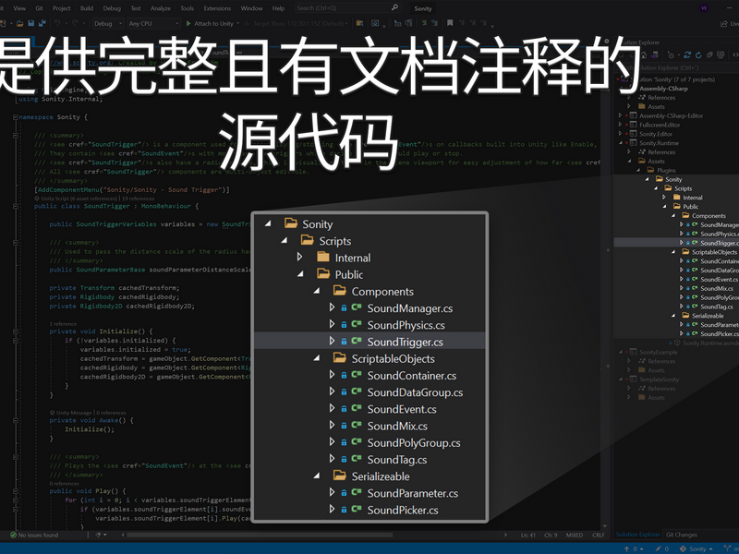The height and width of the screenshot is (554, 739).
Task: Click the Search (Ctrl+Q) box
Action: pyautogui.click(x=347, y=8)
